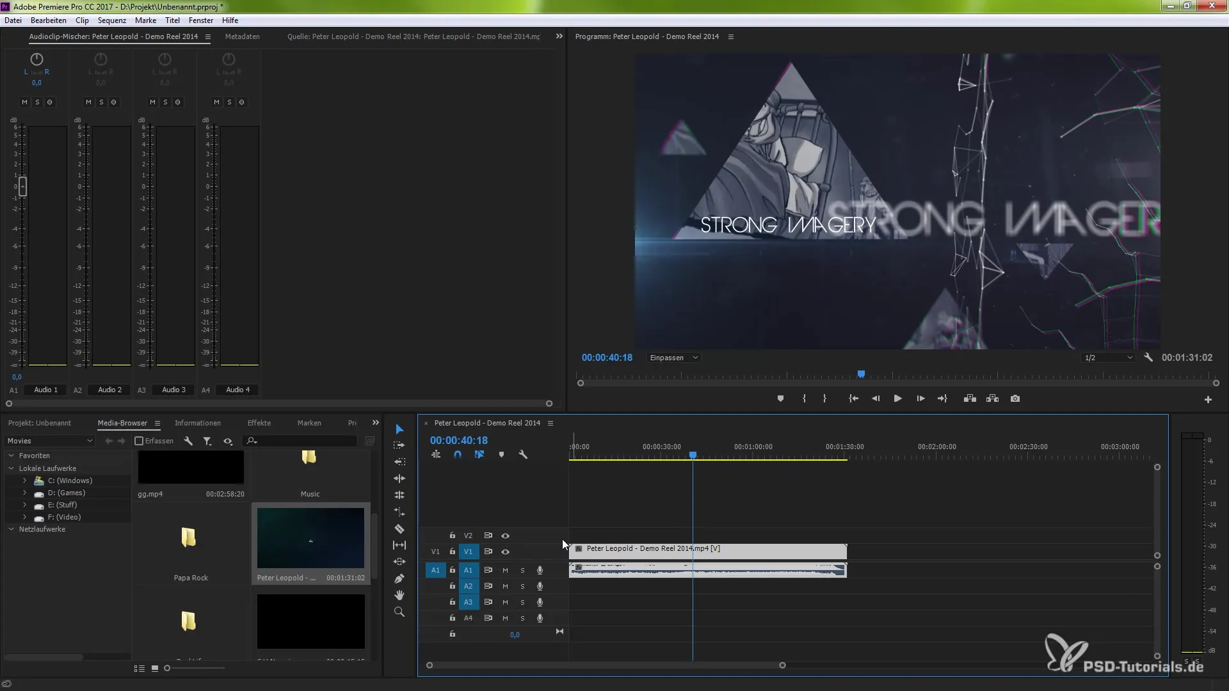Screen dimensions: 1229x691
Task: Adjust Audio 1 volume fader
Action: point(22,187)
